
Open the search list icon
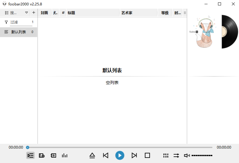click(x=7, y=13)
